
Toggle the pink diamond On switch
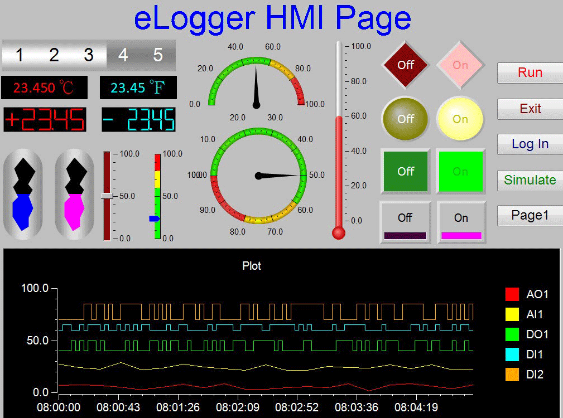pos(460,65)
